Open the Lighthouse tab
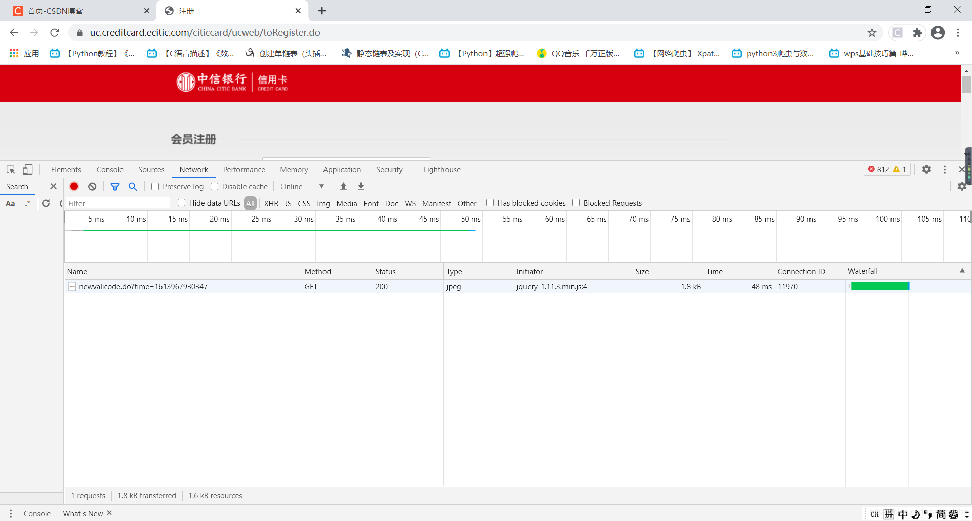This screenshot has width=972, height=521. coord(442,170)
